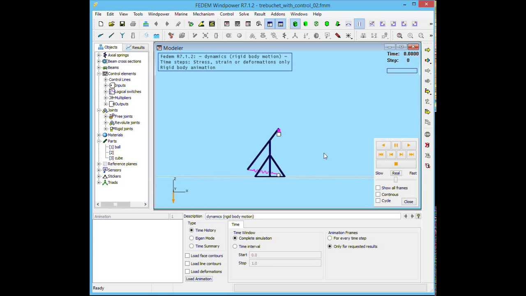Collapse the Control elements node
The image size is (526, 296).
click(x=99, y=74)
